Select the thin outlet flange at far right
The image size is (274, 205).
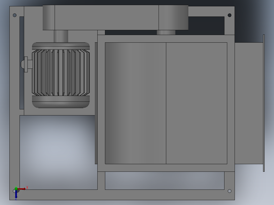point(264,103)
